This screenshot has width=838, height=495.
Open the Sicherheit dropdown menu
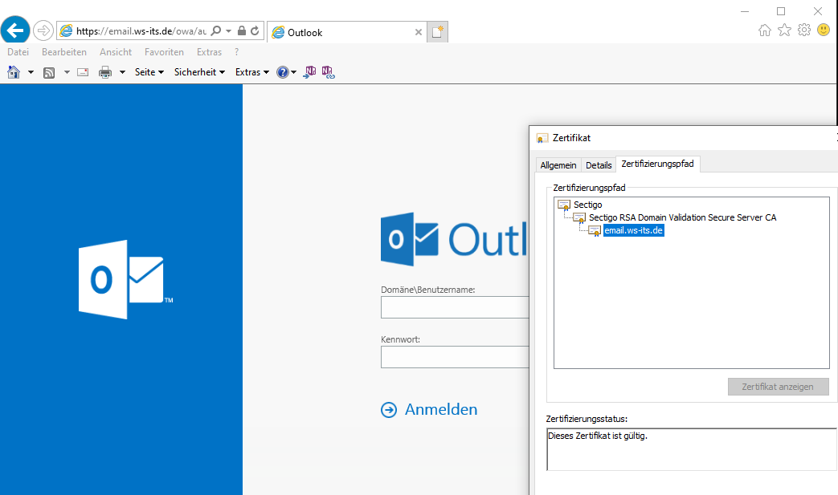(199, 72)
